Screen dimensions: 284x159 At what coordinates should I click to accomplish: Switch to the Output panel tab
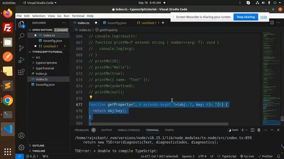coord(106,130)
